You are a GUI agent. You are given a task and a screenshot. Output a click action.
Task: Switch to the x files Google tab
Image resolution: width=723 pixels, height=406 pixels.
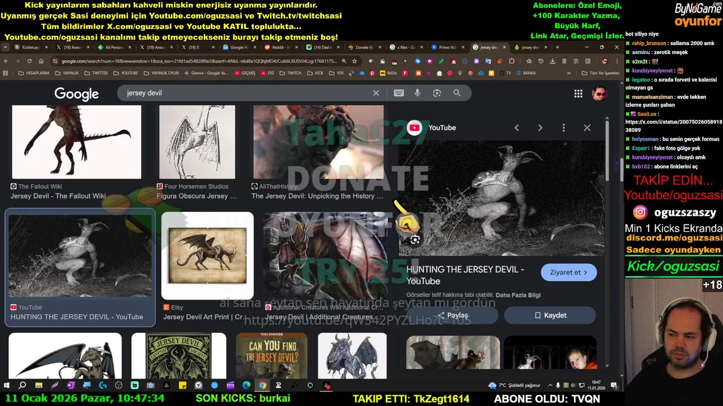(x=406, y=47)
